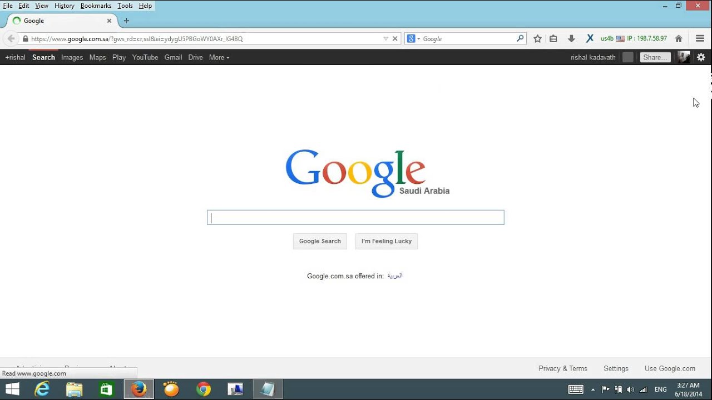The image size is (712, 400).
Task: Open the profile picture thumbnail
Action: pos(684,57)
